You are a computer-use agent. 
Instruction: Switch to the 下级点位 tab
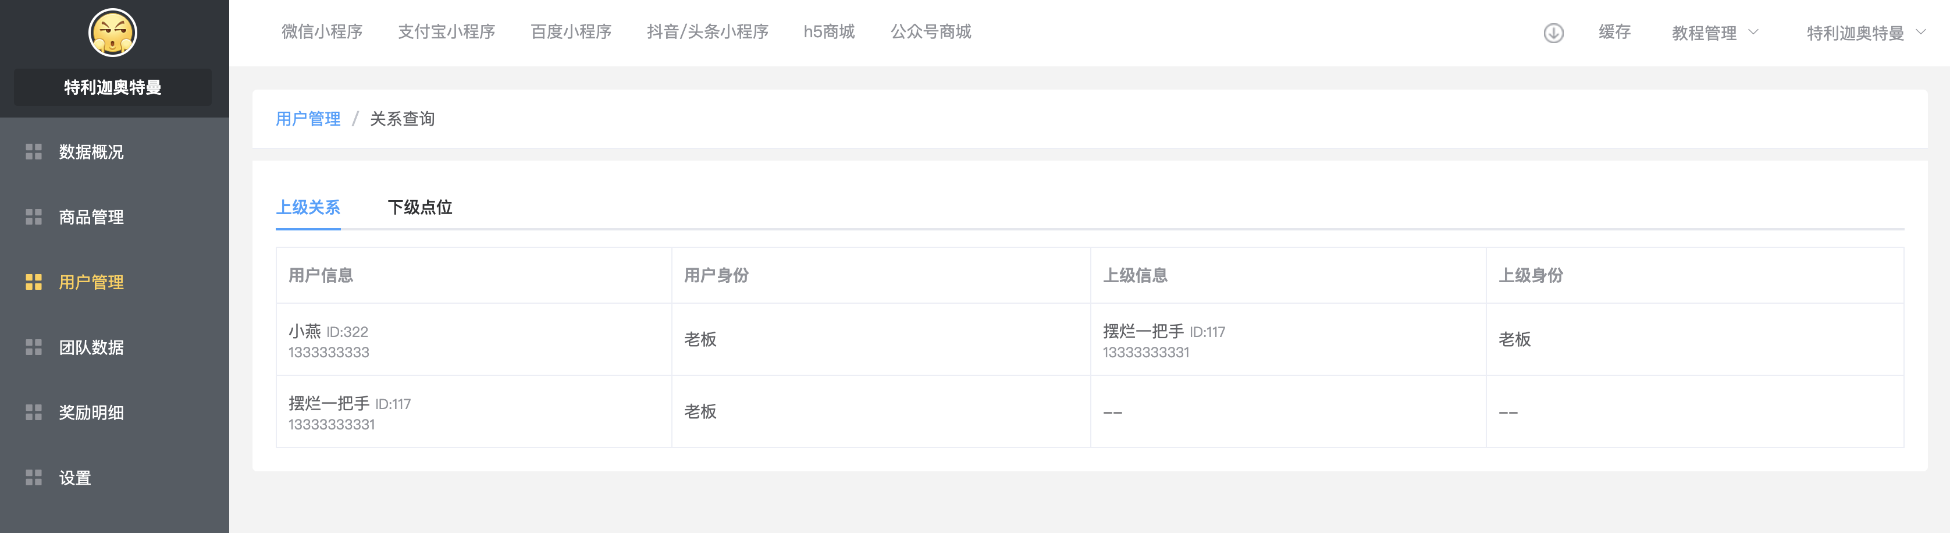coord(419,208)
